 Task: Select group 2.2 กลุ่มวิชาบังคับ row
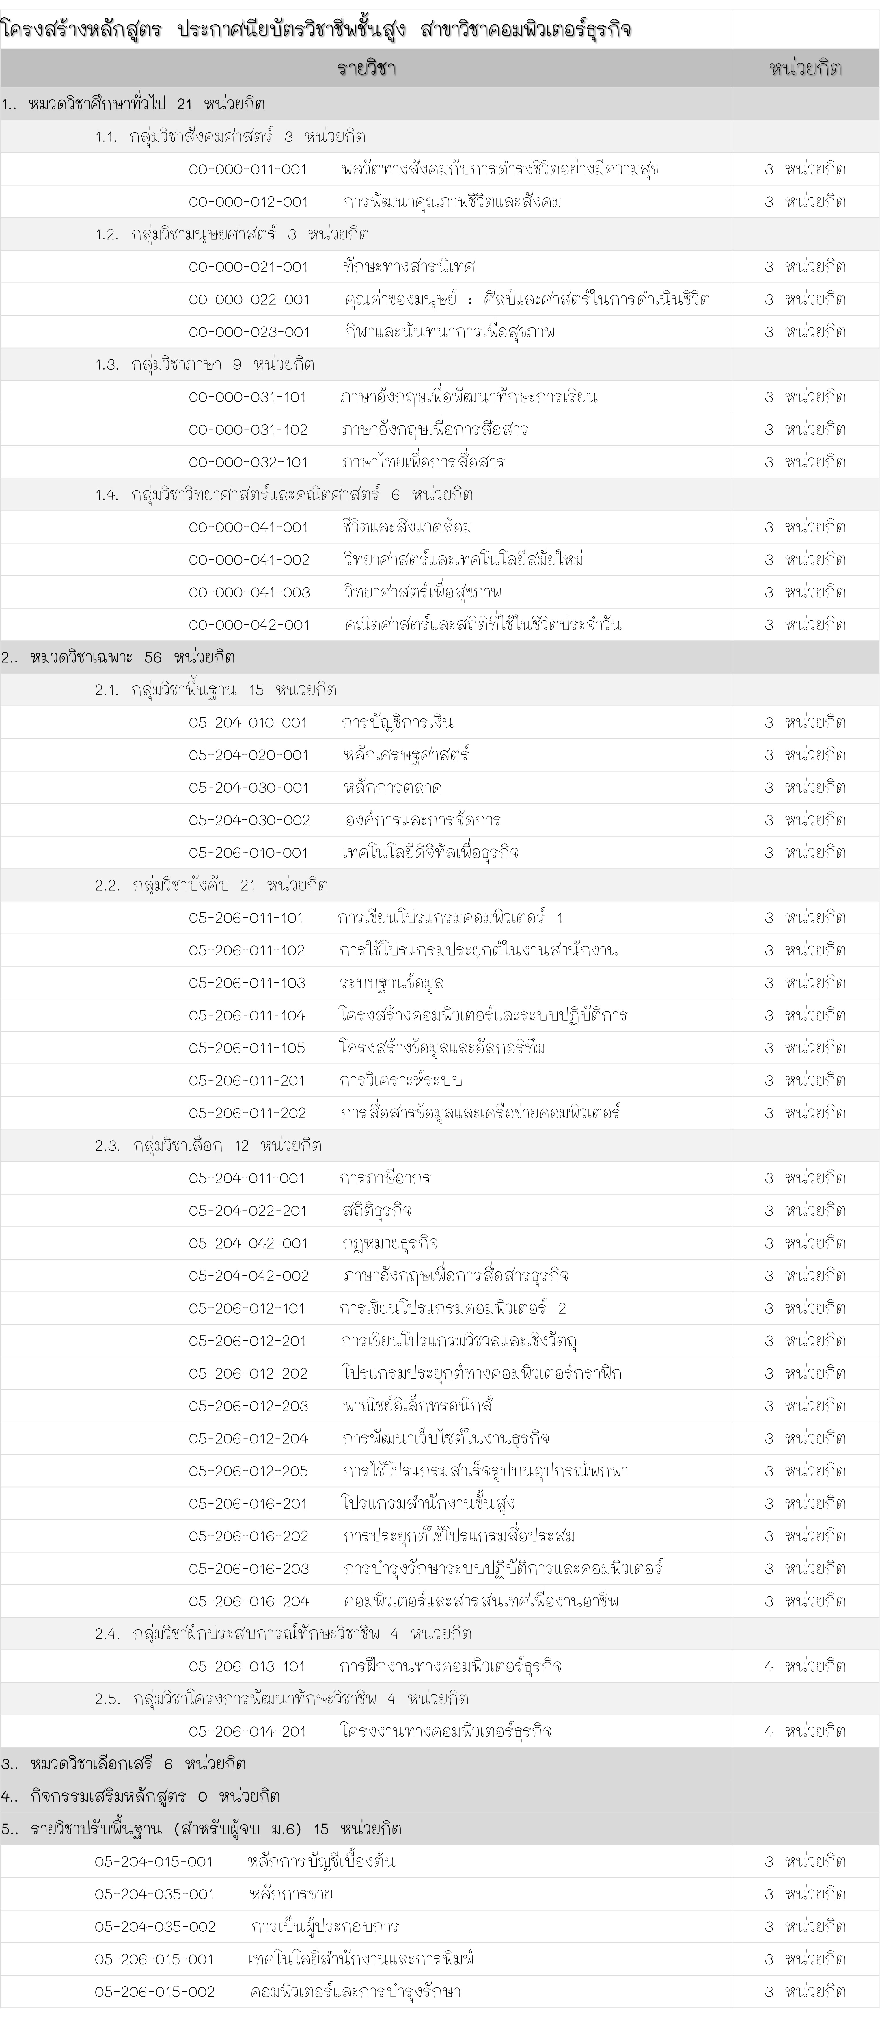440,885
